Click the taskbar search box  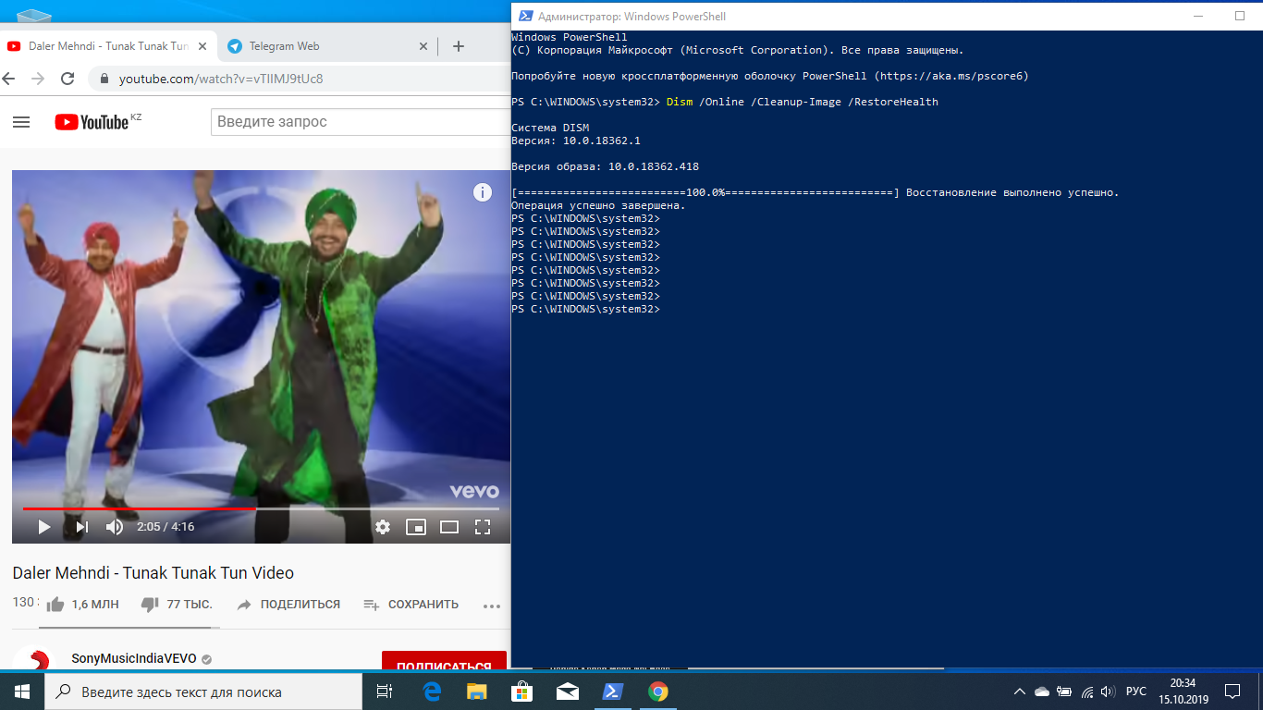click(203, 692)
